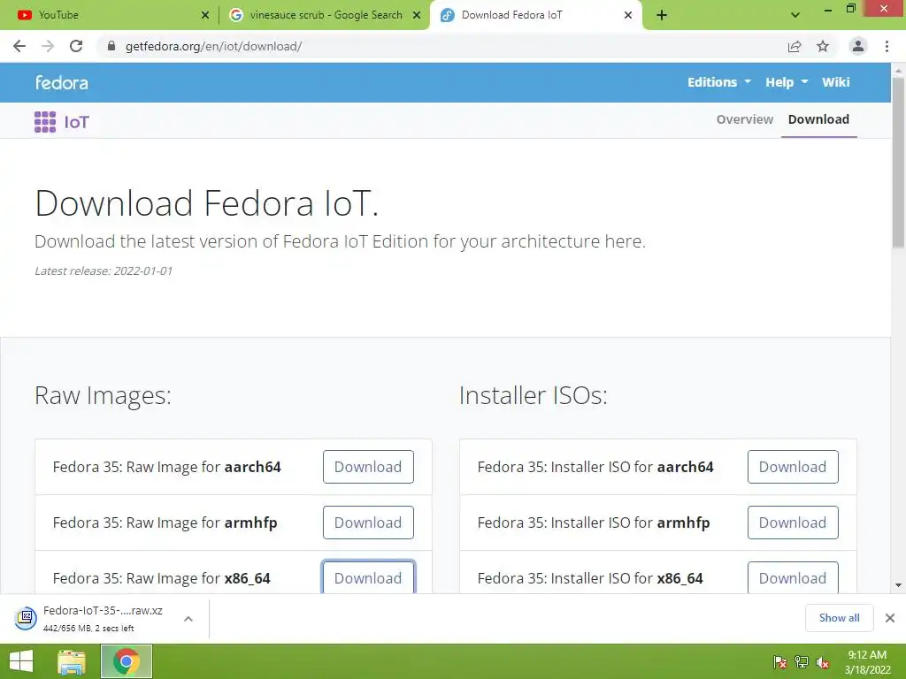The width and height of the screenshot is (906, 679).
Task: Open the Windows Start button
Action: [21, 661]
